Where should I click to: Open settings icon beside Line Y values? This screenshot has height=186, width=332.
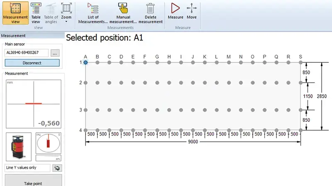coord(56,168)
